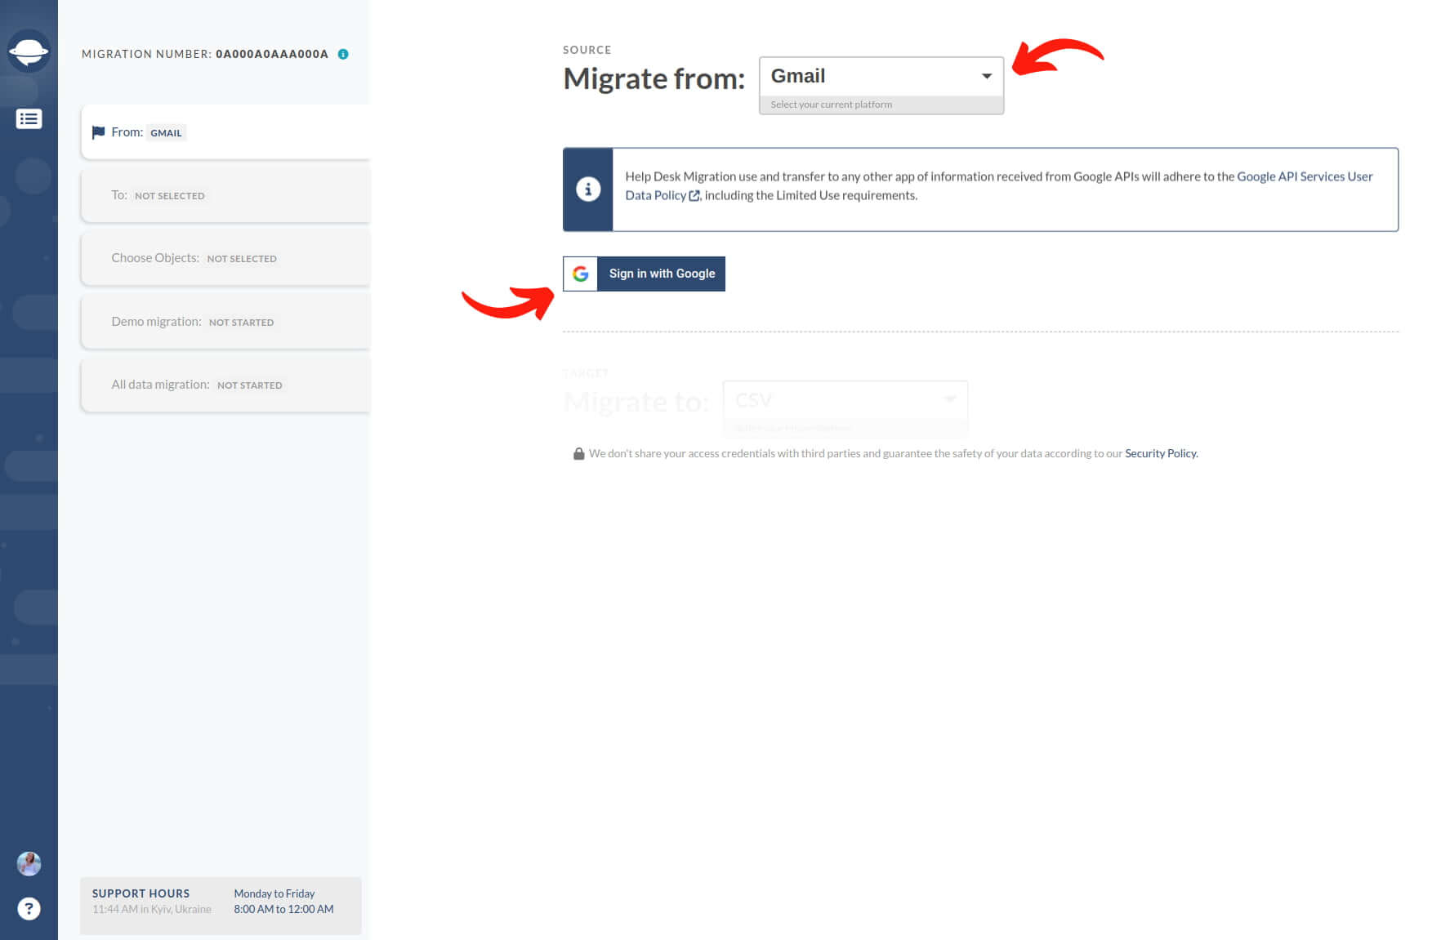Click the info icon in notice box
1441x940 pixels.
click(588, 189)
